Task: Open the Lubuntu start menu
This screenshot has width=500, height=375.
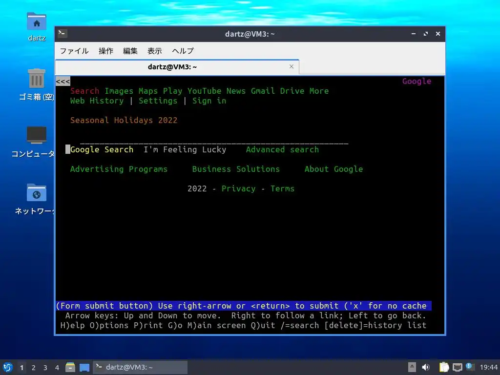Action: (x=8, y=367)
